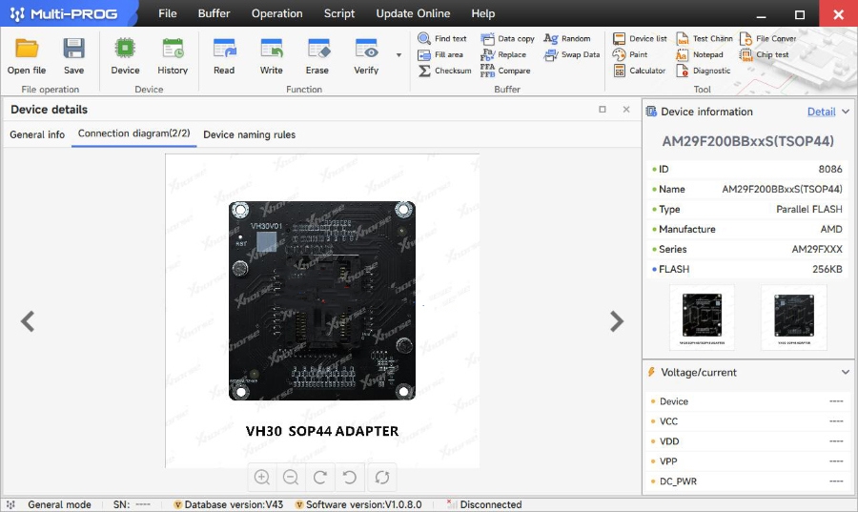Switch to Device naming rules tab

tap(250, 134)
